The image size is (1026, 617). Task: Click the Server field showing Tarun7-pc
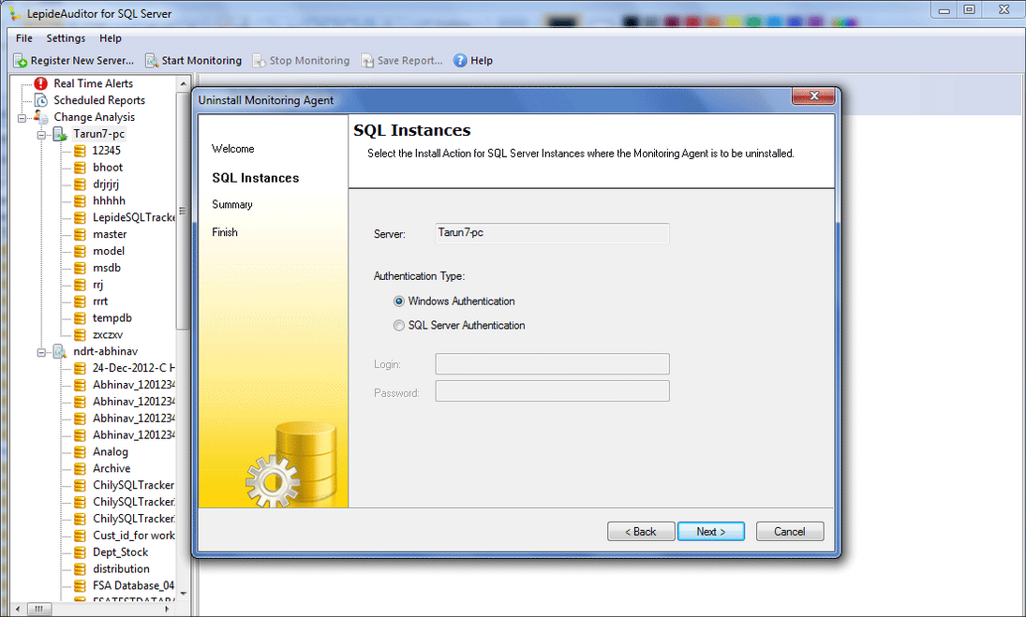[552, 233]
